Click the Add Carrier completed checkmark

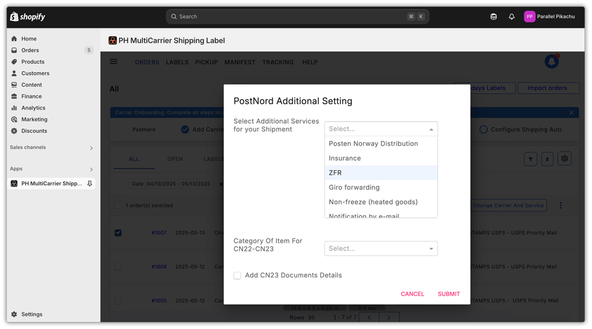click(x=185, y=130)
